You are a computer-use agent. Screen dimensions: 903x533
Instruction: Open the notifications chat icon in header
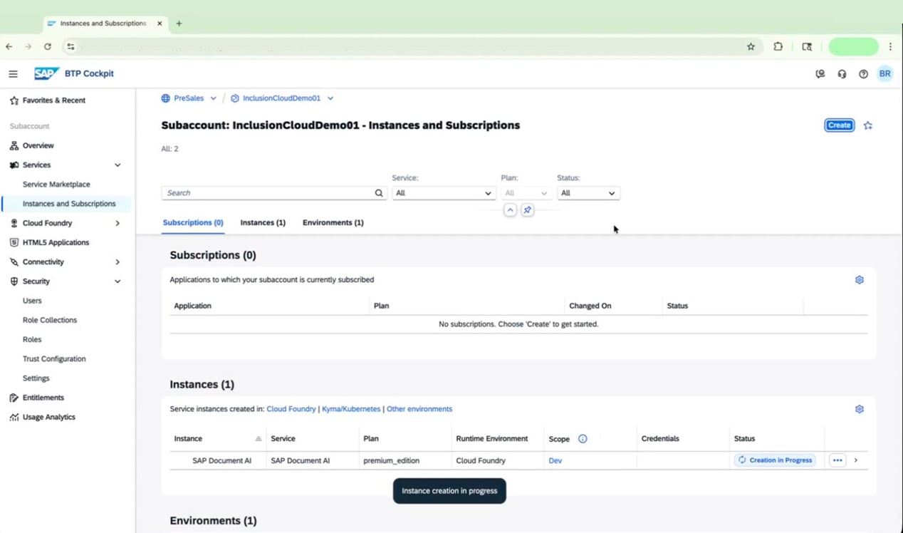click(820, 74)
